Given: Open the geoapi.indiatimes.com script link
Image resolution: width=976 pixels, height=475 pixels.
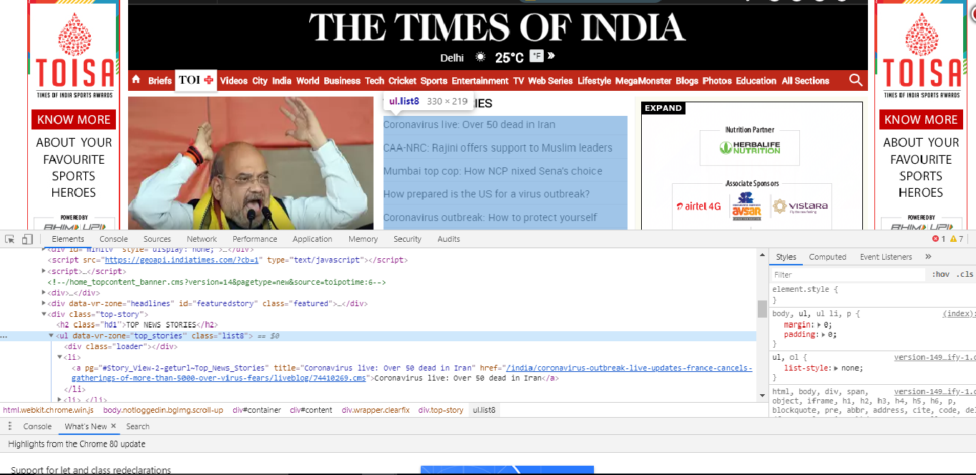Looking at the screenshot, I should pos(184,260).
